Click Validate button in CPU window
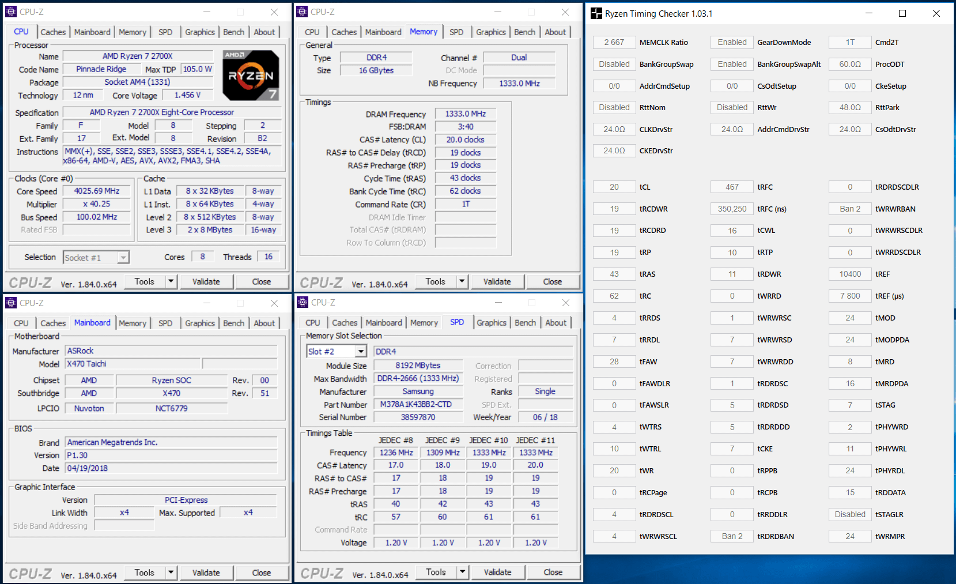The width and height of the screenshot is (956, 584). [x=206, y=281]
